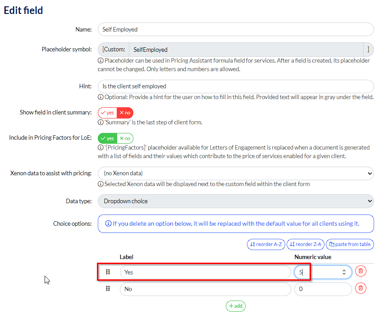Set Show field in client summary to no
This screenshot has height=319, width=379.
pos(125,113)
